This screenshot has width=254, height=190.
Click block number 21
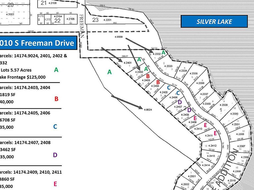[44, 3]
